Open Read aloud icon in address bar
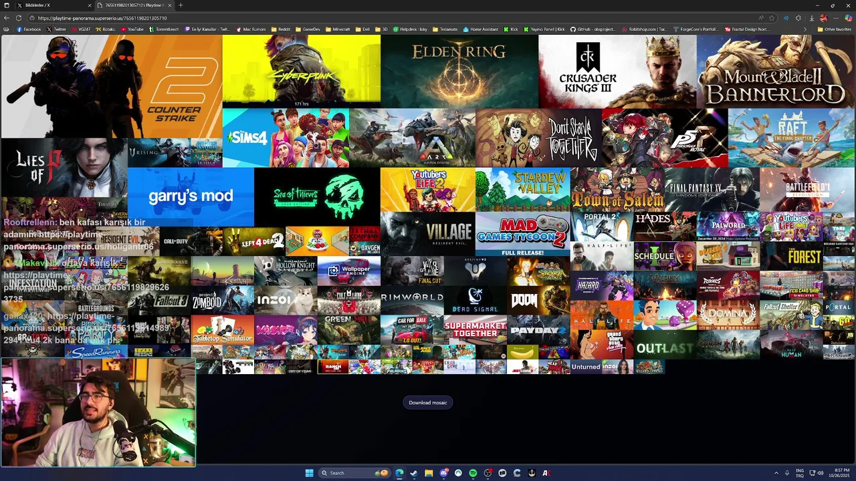 click(x=760, y=18)
